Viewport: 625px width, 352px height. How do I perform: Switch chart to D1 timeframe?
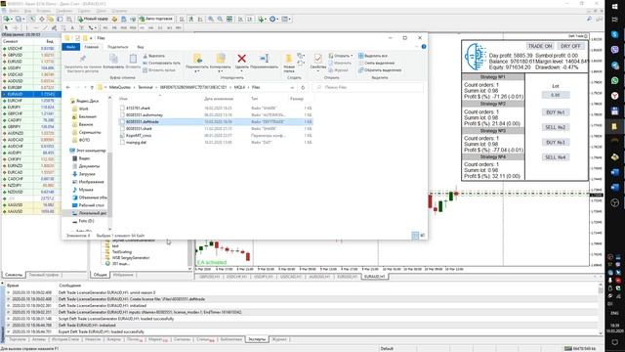coord(160,28)
